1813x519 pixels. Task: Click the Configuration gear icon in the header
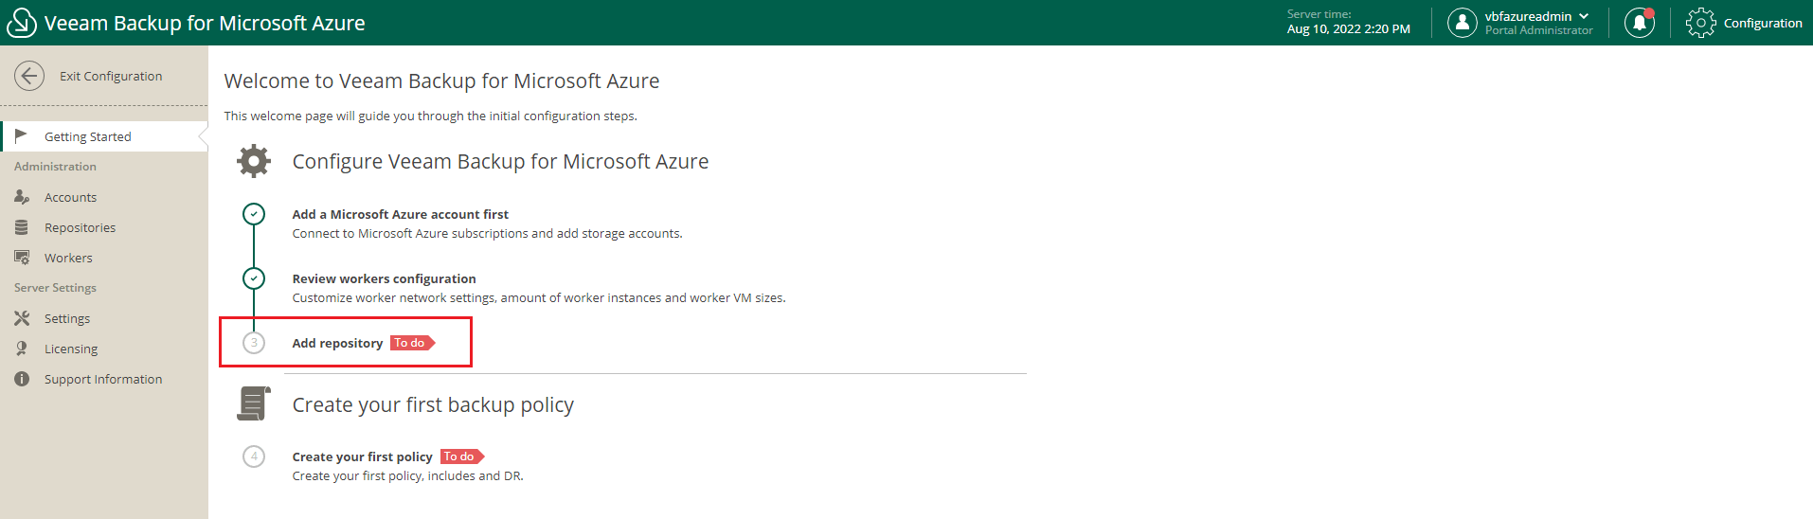tap(1701, 23)
